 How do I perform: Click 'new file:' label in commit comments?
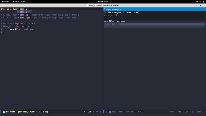pos(16,29)
